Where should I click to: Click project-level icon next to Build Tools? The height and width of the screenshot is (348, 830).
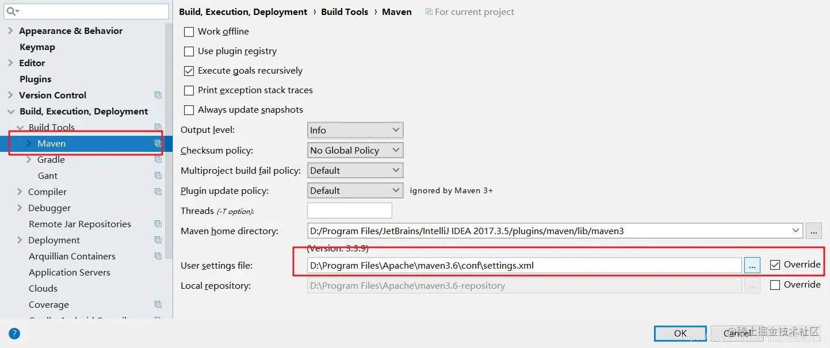coord(158,127)
